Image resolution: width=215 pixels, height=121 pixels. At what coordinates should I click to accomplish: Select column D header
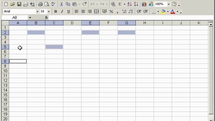coord(72,23)
